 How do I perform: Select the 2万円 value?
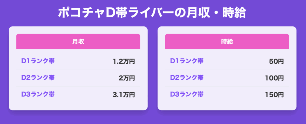coord(127,78)
